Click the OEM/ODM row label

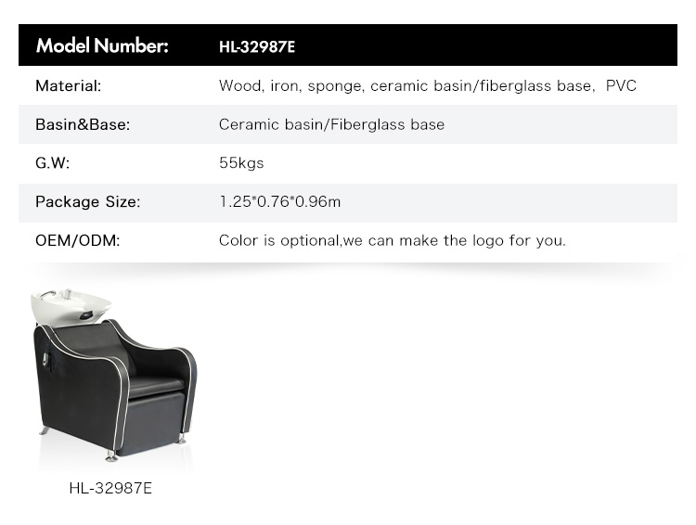[x=78, y=240]
